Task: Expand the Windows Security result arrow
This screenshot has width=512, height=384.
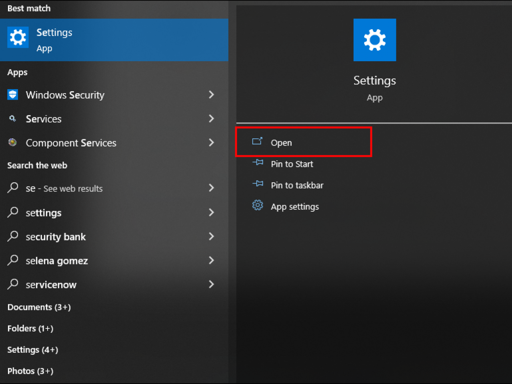Action: [x=212, y=95]
